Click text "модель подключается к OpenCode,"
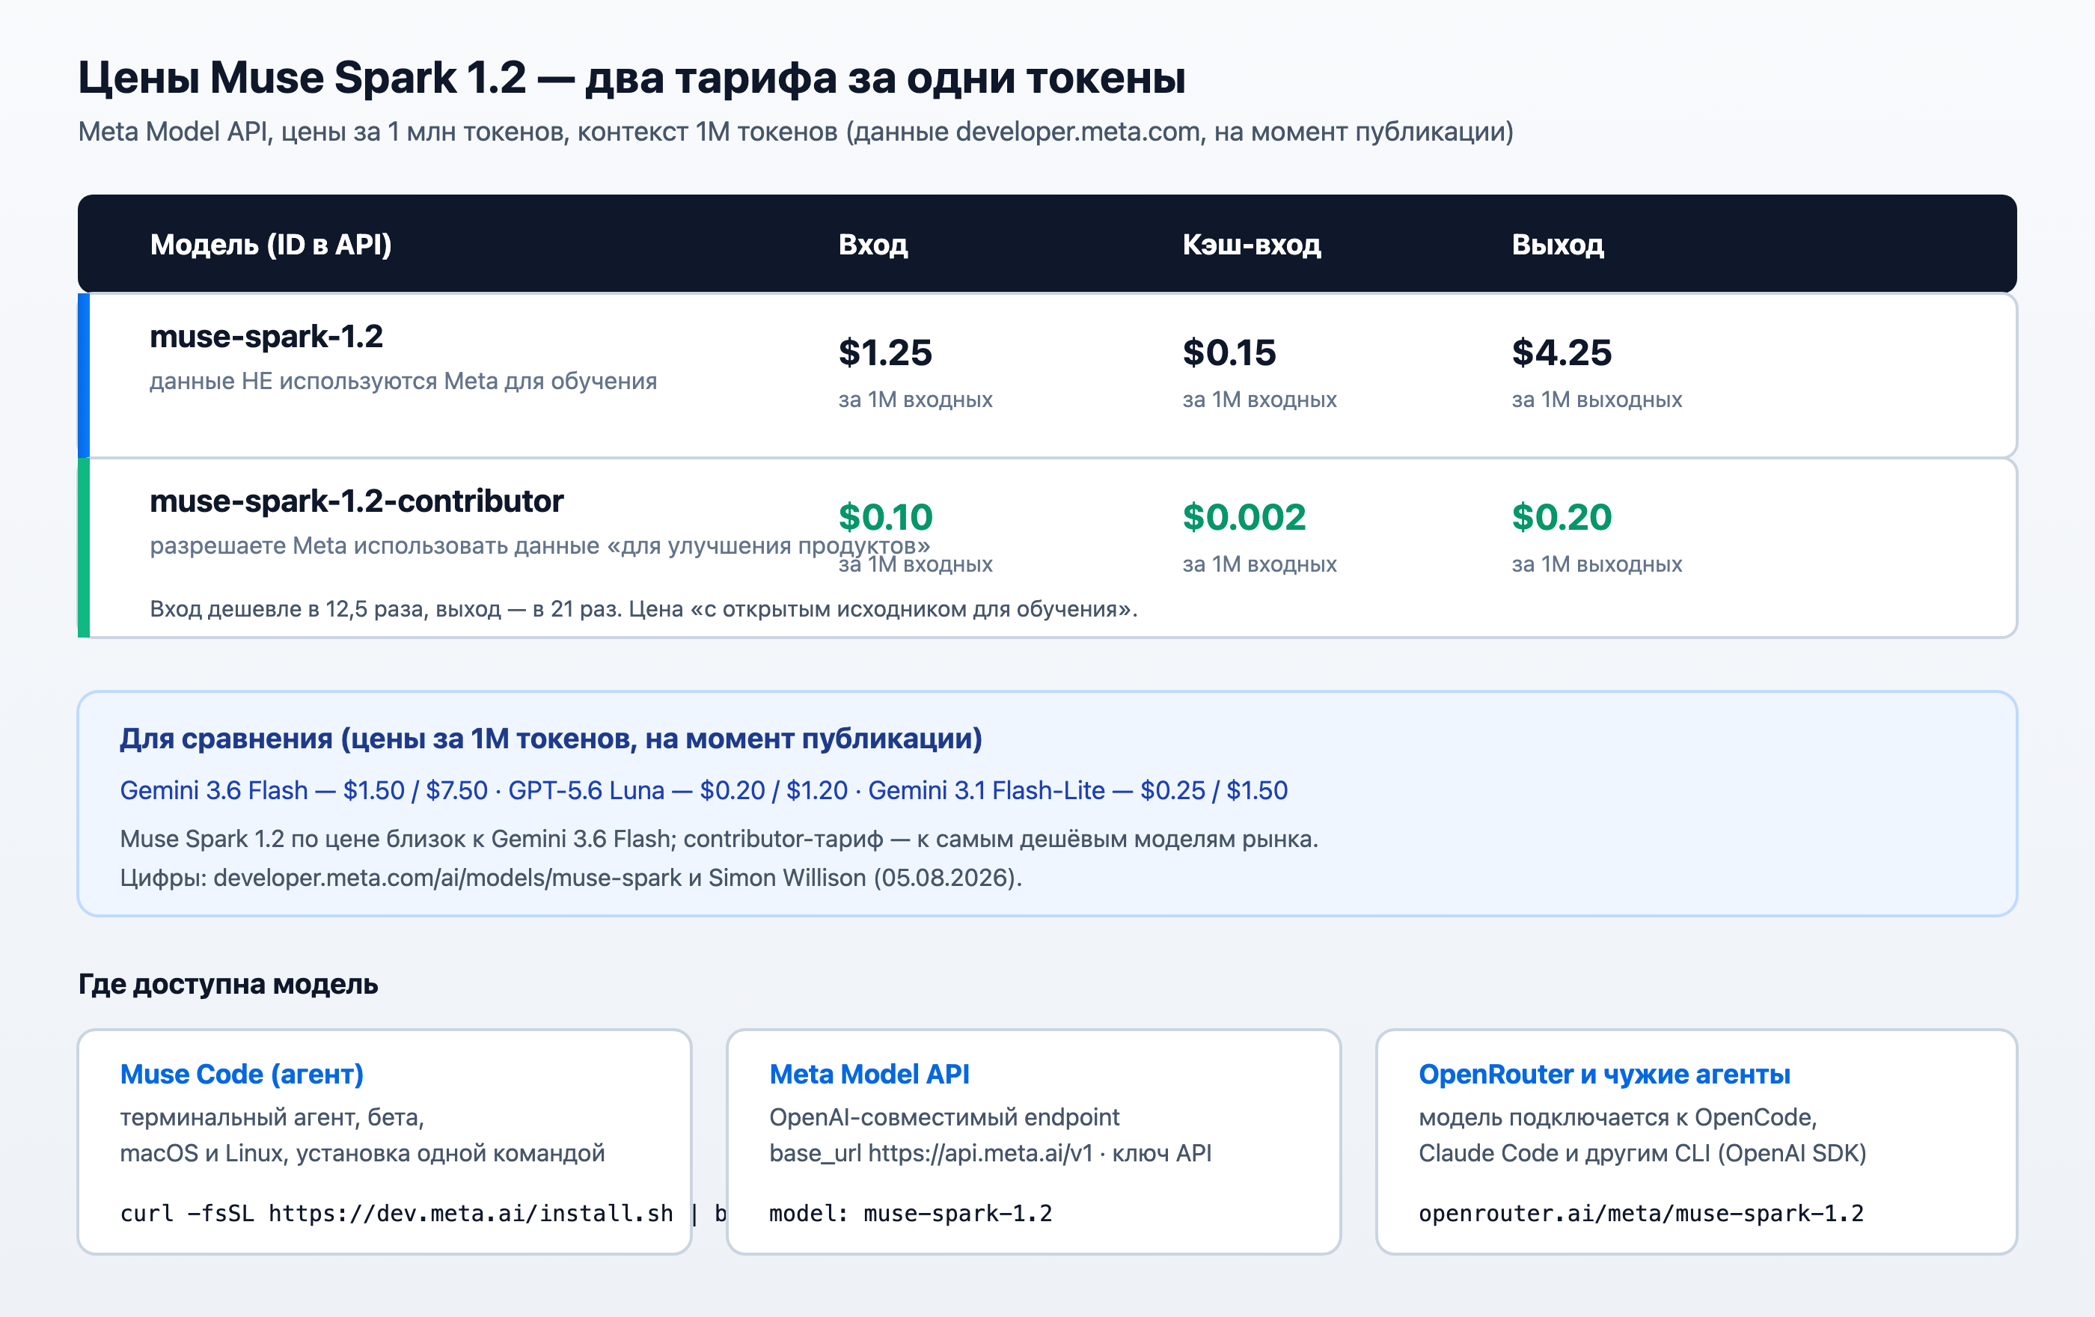The height and width of the screenshot is (1317, 2095). point(1618,1117)
